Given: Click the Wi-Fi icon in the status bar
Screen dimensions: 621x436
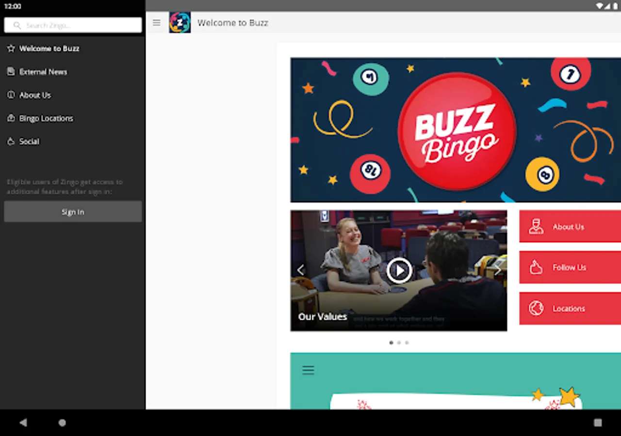Looking at the screenshot, I should [600, 6].
